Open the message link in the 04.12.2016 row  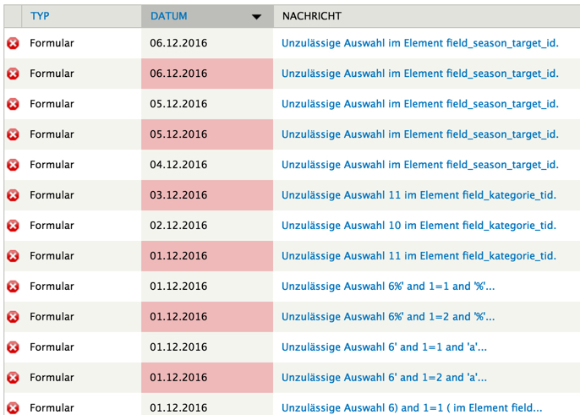[419, 165]
